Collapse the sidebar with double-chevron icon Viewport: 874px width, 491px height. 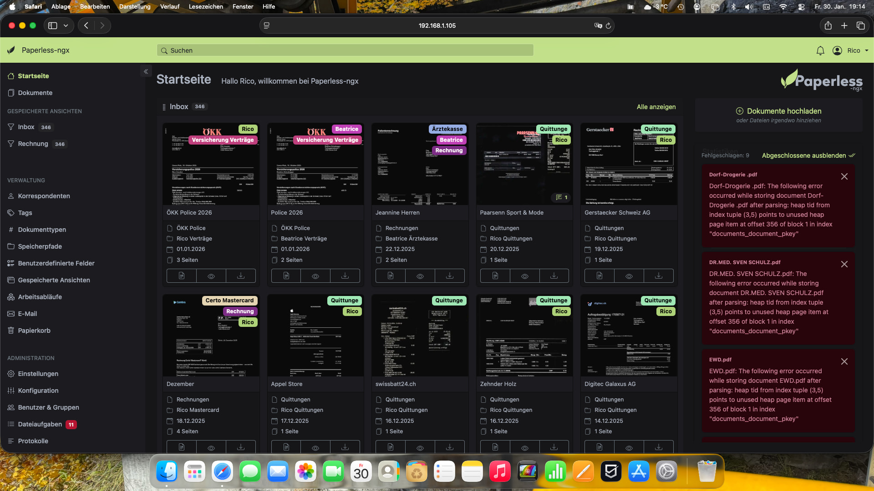pos(146,71)
